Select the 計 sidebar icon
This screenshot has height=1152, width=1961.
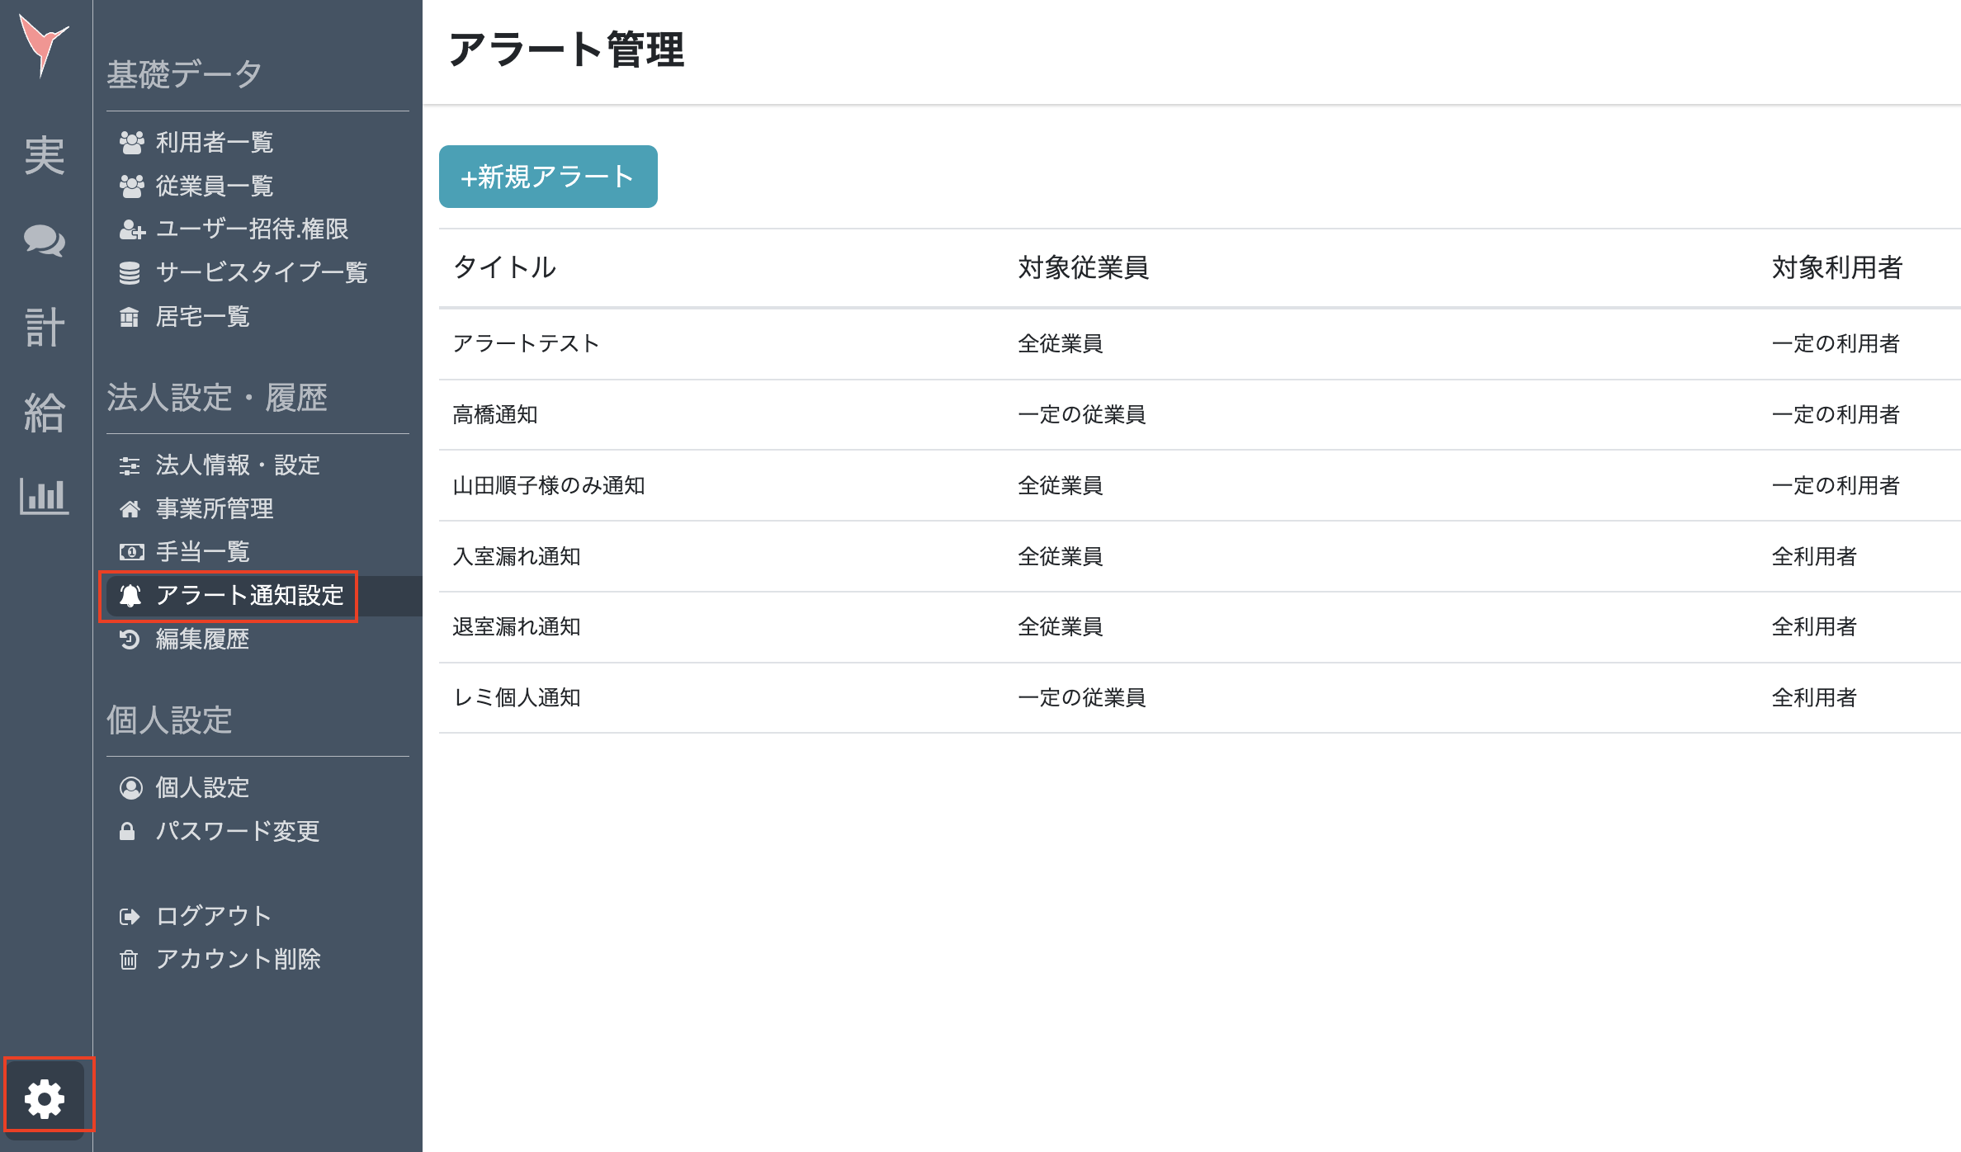click(46, 325)
